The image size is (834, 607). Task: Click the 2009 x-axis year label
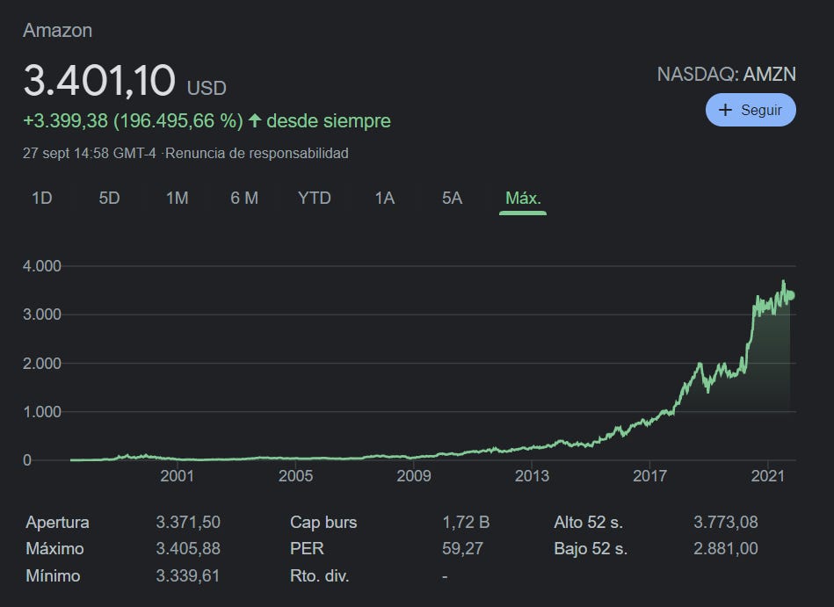pyautogui.click(x=413, y=475)
